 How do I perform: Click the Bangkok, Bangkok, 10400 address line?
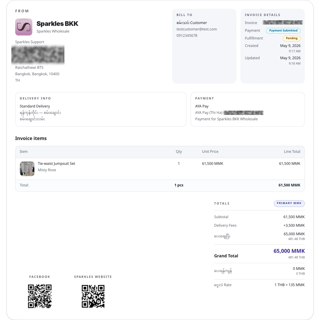click(37, 74)
